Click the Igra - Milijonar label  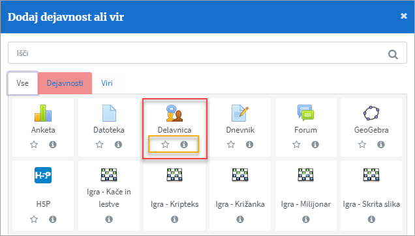[x=306, y=204]
